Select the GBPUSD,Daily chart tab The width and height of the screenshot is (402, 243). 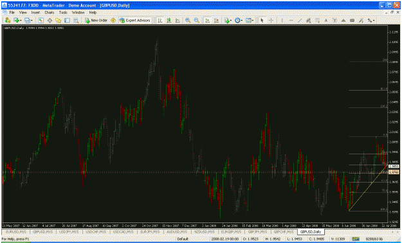311,231
